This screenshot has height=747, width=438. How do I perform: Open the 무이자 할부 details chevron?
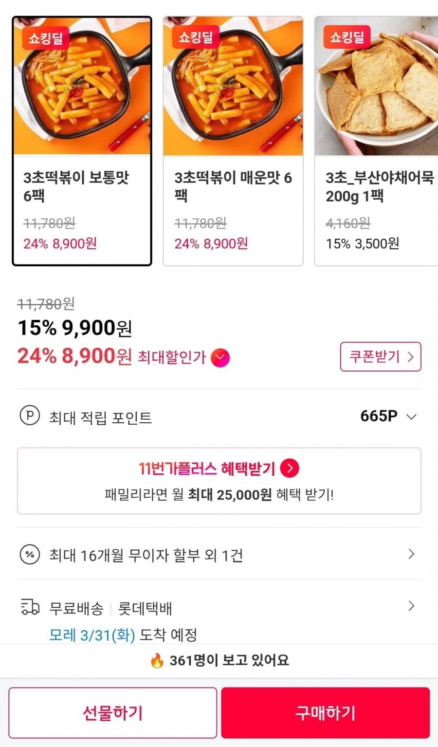pyautogui.click(x=411, y=554)
